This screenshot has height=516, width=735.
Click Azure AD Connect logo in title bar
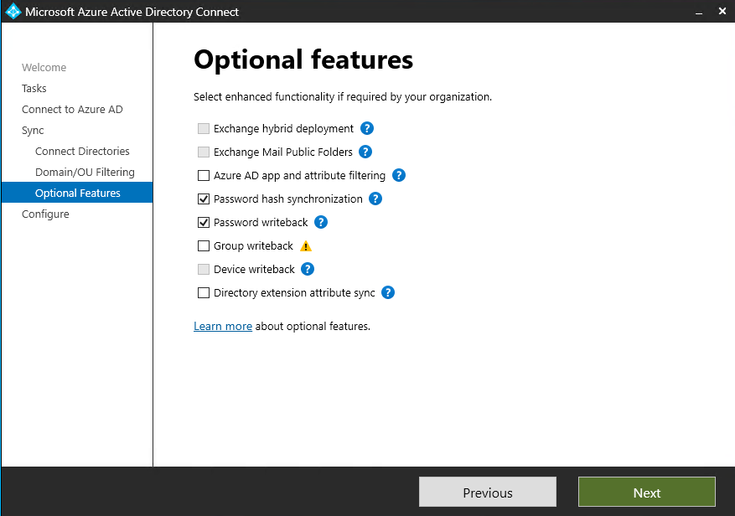pyautogui.click(x=13, y=12)
